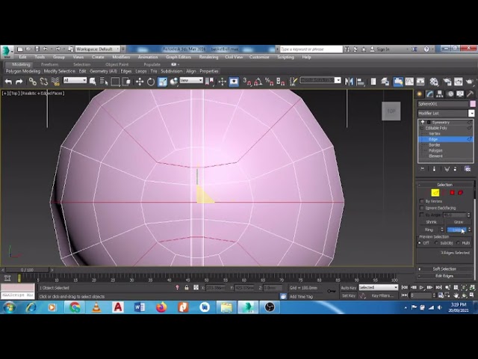The image size is (478, 359).
Task: Click the Redo arrow in main toolbar
Action: click(19, 82)
